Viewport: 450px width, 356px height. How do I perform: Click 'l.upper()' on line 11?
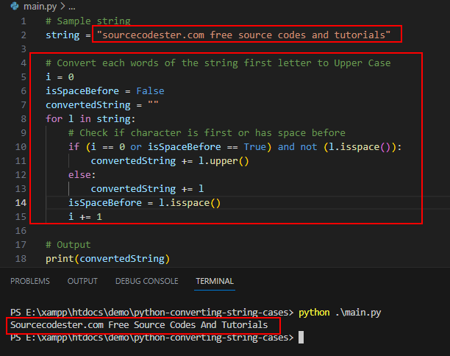(x=224, y=161)
